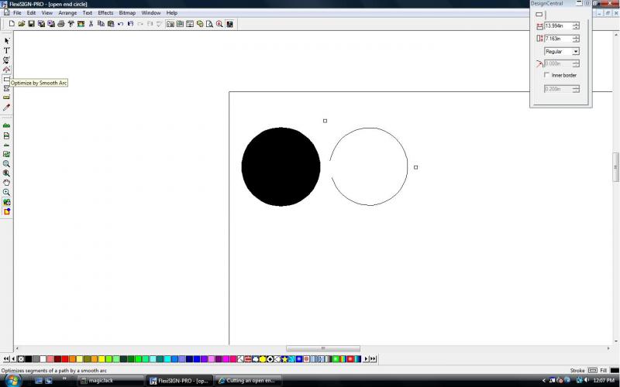
Task: Select the Text tool
Action: [x=6, y=50]
